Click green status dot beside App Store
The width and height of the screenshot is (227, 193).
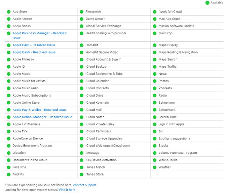click(x=9, y=12)
